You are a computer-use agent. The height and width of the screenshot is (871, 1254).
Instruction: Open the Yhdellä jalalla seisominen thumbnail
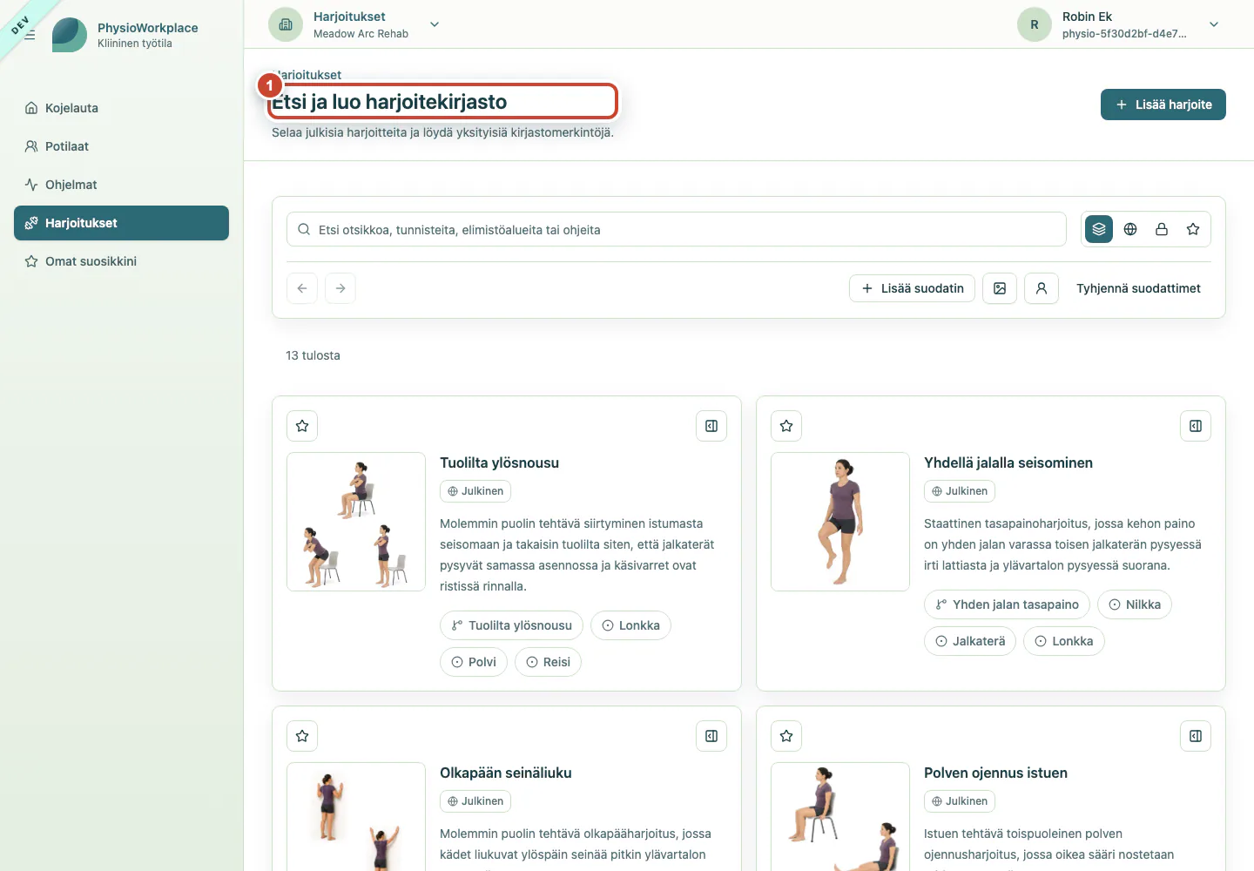coord(840,522)
